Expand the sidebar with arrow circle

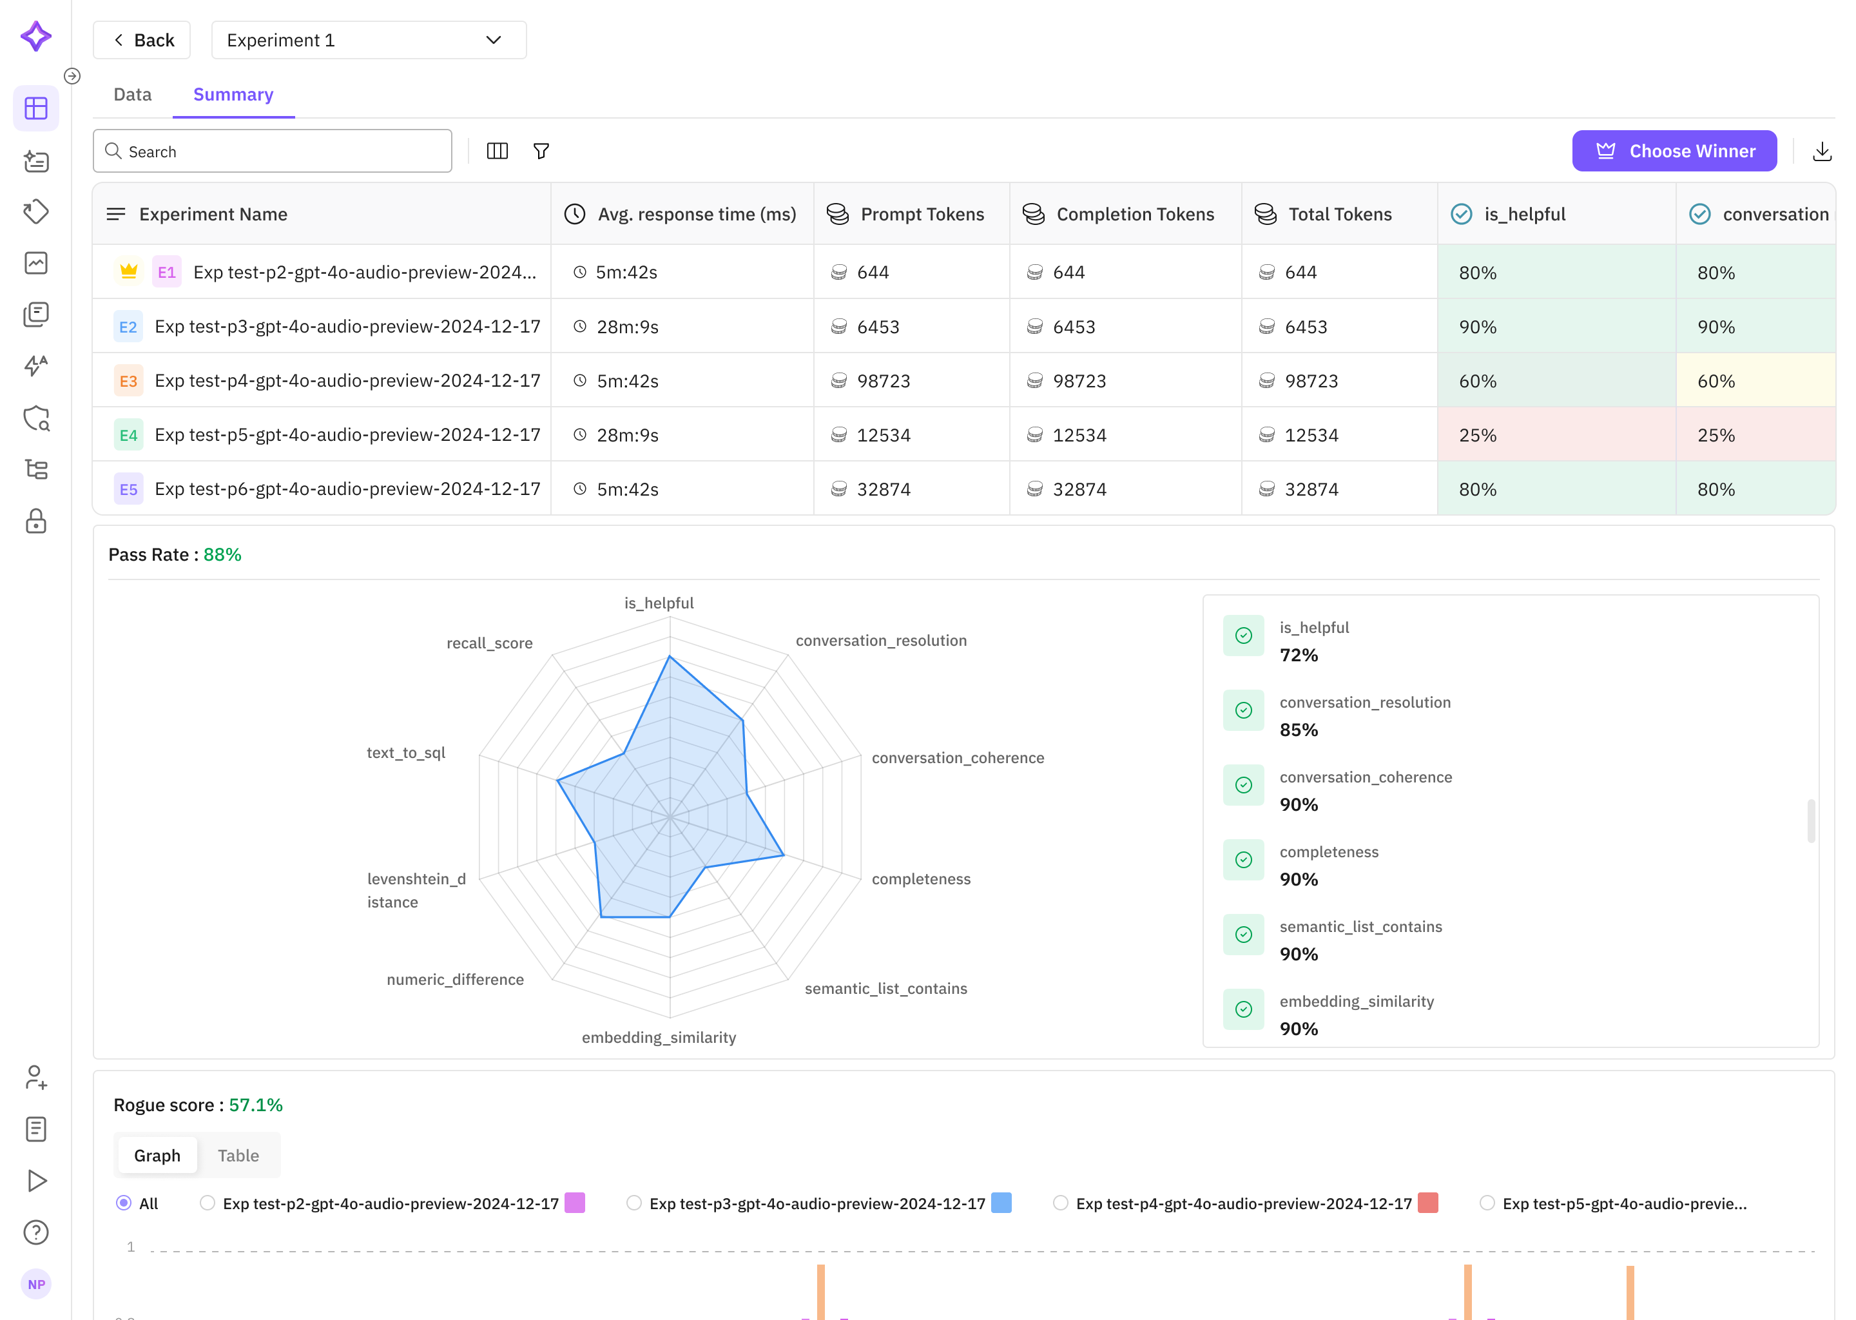tap(72, 77)
